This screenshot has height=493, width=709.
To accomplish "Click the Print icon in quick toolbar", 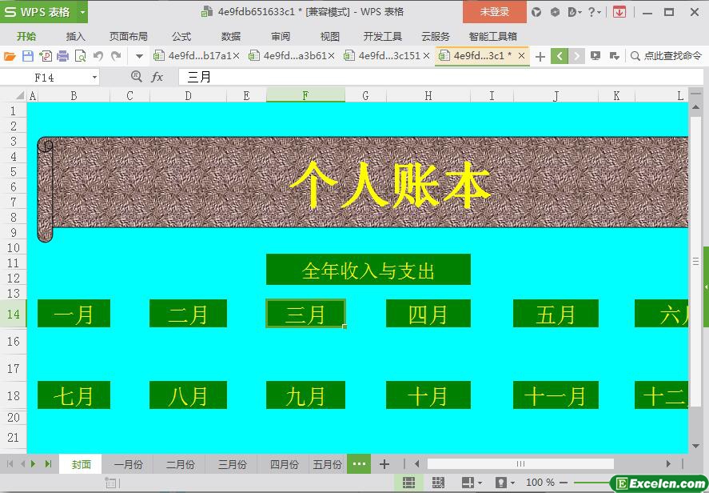I will [x=62, y=56].
